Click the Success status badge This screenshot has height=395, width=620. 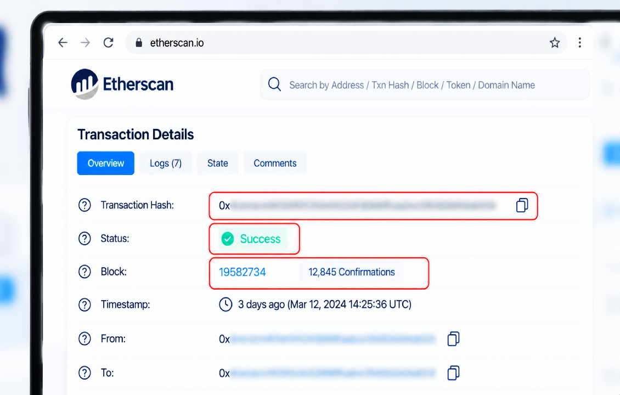tap(253, 239)
